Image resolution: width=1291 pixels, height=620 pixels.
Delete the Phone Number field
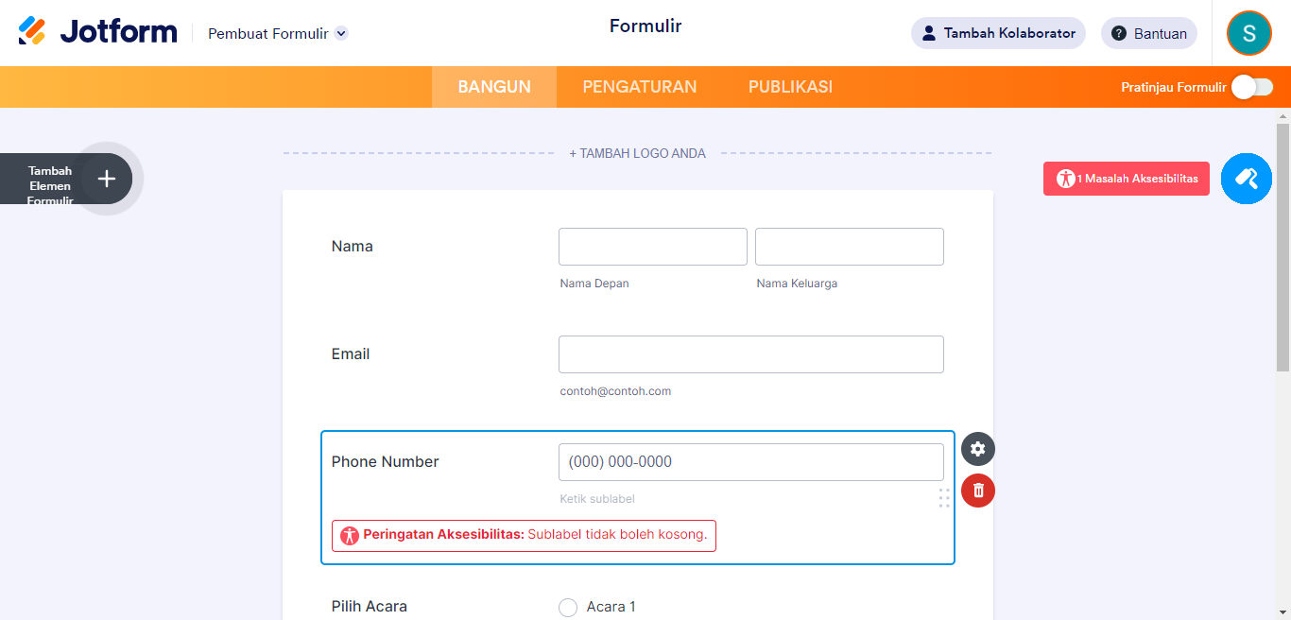pos(978,491)
